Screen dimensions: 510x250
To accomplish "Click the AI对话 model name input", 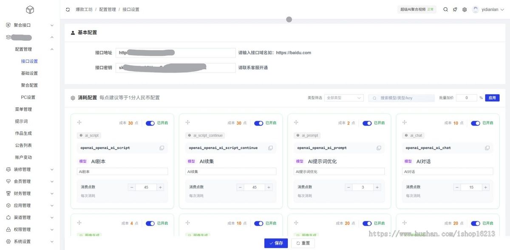I will (448, 171).
